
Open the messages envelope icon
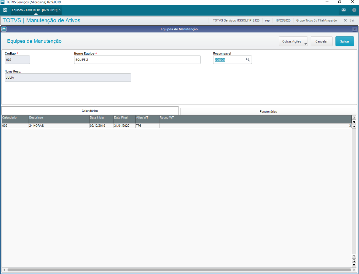[x=343, y=10]
